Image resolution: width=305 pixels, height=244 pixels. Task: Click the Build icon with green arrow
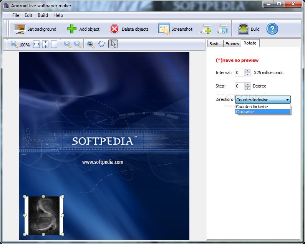coord(243,29)
